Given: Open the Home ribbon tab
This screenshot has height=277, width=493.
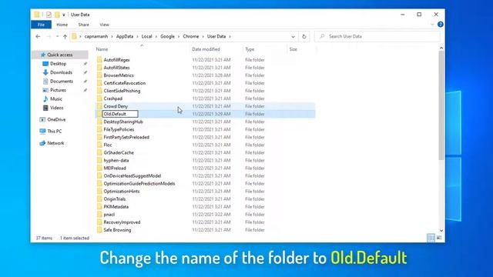Looking at the screenshot, I should pyautogui.click(x=62, y=25).
